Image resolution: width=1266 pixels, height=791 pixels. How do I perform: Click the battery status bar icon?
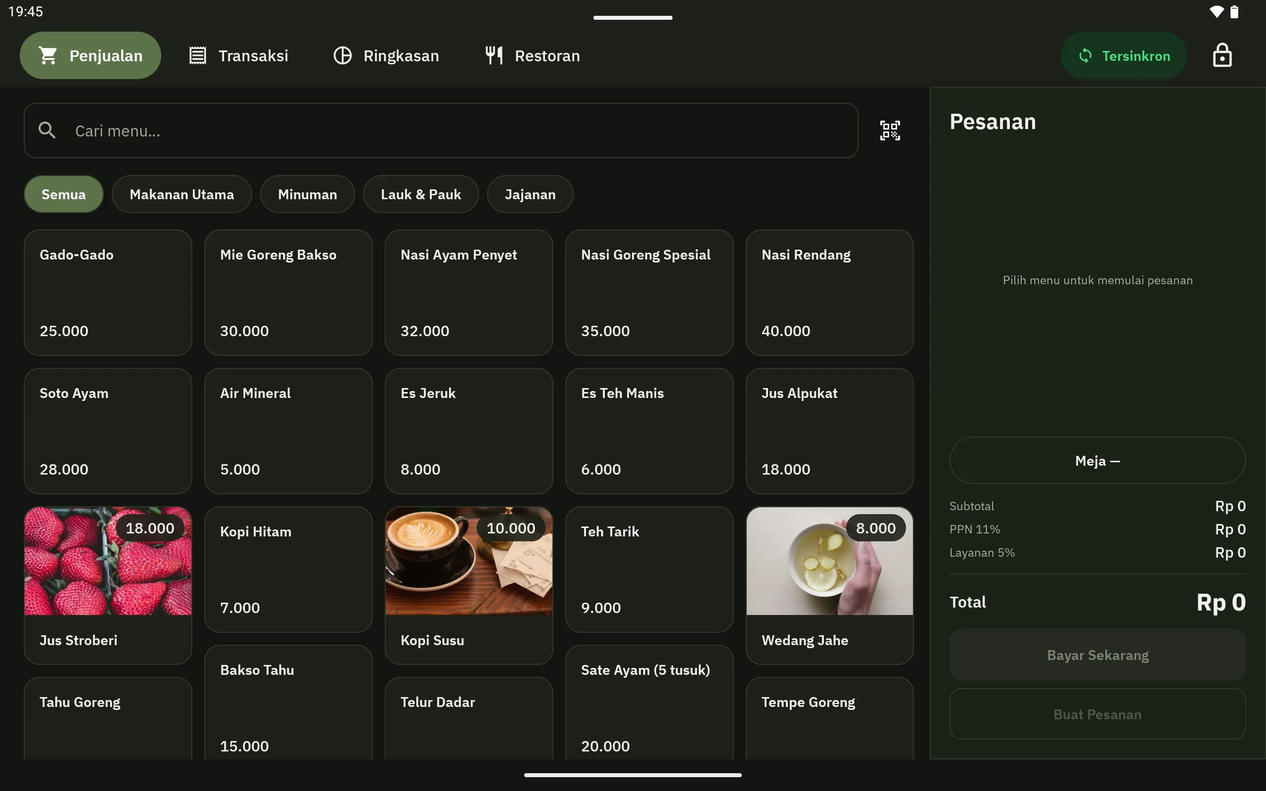[1234, 11]
